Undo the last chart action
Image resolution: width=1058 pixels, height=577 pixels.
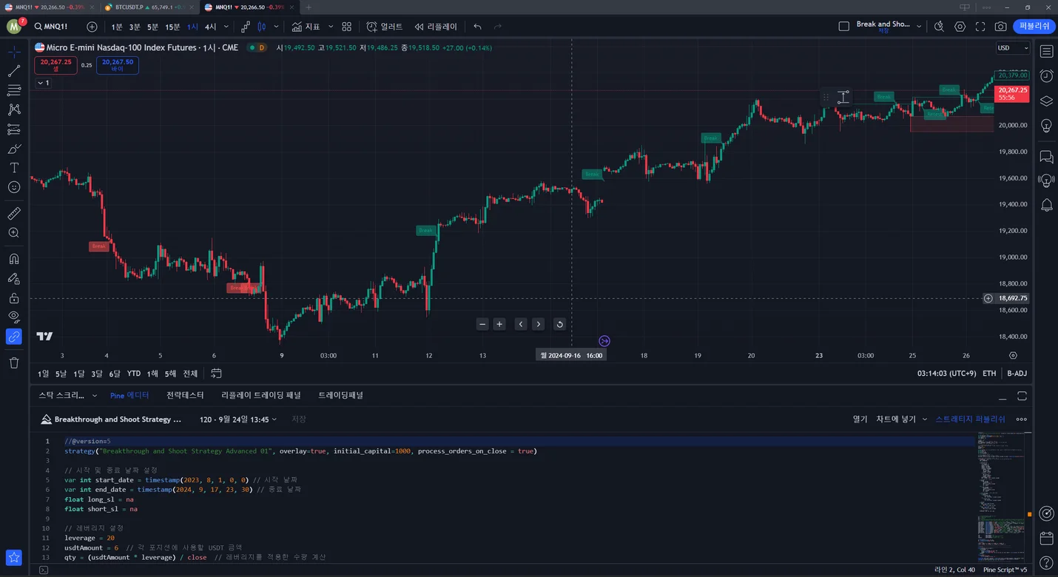pos(478,27)
